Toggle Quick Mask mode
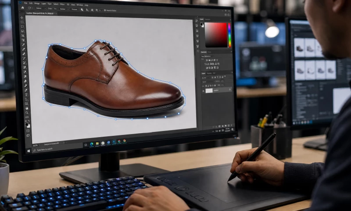This screenshot has width=351, height=211. click(28, 131)
